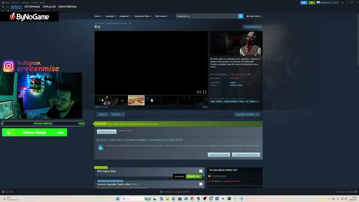Screen dimensions: 359x202
Task: Click the media strip right scroll arrow
Action: click(x=205, y=107)
